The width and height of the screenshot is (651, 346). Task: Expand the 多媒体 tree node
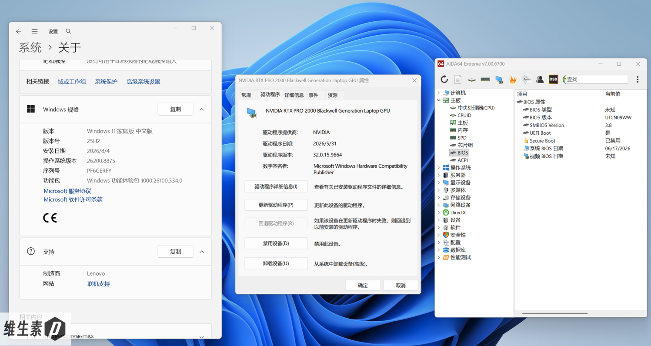(x=438, y=190)
